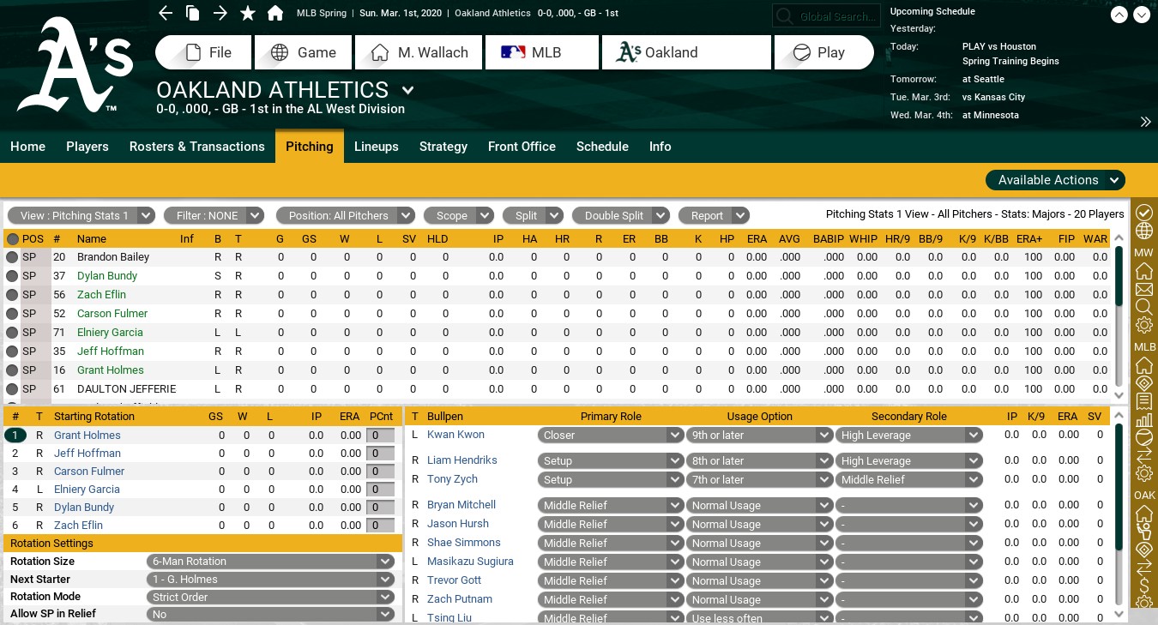Switch to the Lineups tab
The height and width of the screenshot is (625, 1158).
[377, 147]
